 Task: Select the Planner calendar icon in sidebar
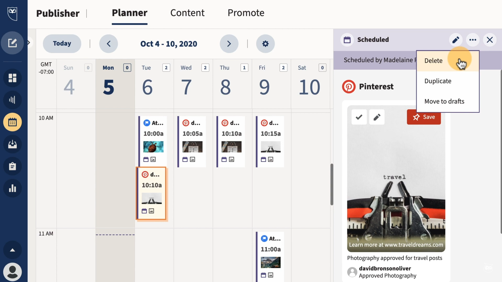[12, 122]
